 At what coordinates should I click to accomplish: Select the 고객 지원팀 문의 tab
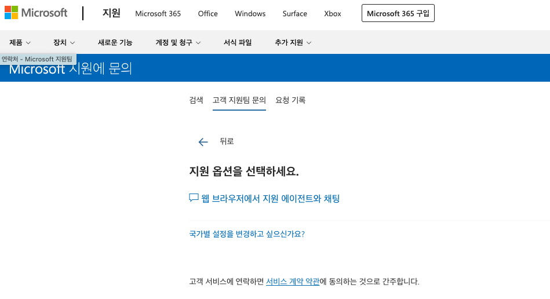[x=239, y=100]
